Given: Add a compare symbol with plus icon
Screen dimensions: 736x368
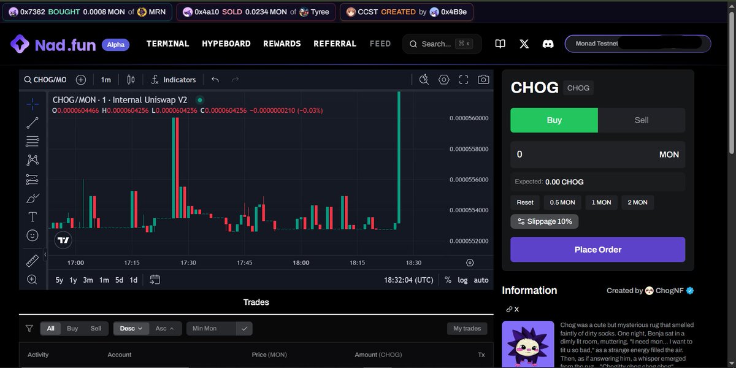Looking at the screenshot, I should coord(81,80).
